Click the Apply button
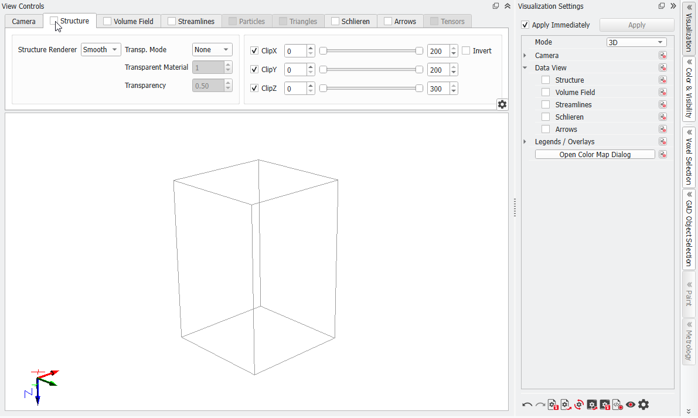The width and height of the screenshot is (698, 418). (636, 25)
